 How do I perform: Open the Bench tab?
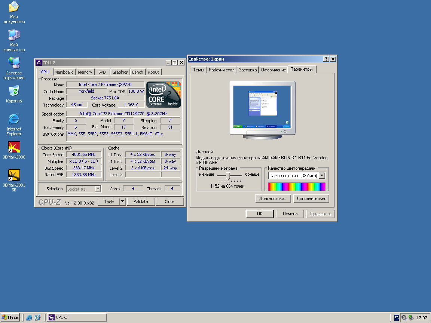137,72
